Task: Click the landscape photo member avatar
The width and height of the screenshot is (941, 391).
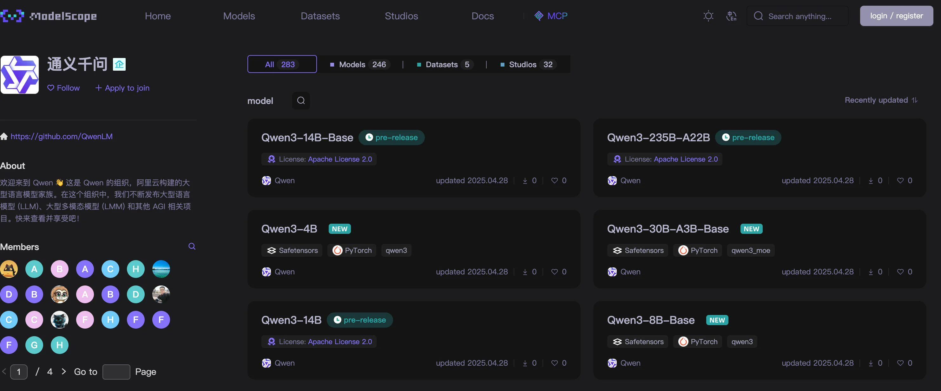Action: click(x=161, y=269)
